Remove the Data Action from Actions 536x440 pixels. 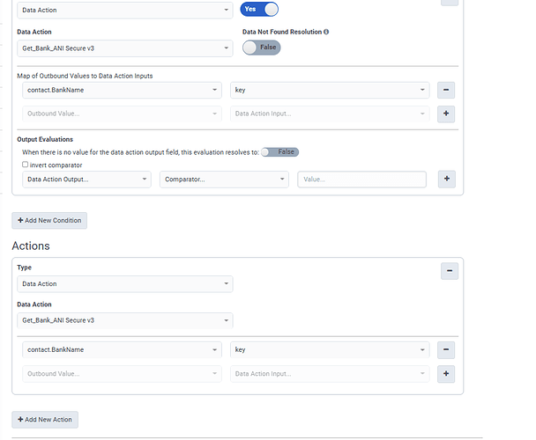click(x=450, y=271)
